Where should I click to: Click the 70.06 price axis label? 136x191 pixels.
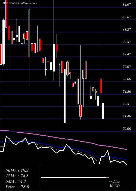pyautogui.click(x=127, y=129)
